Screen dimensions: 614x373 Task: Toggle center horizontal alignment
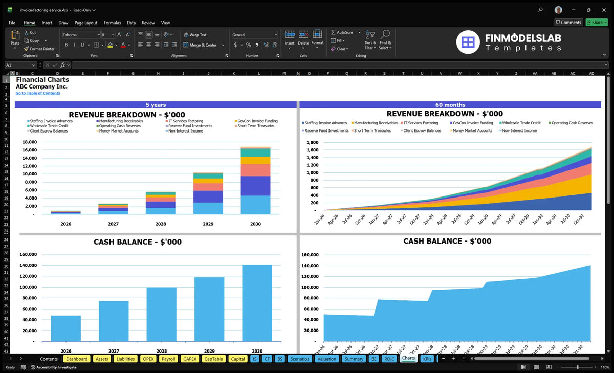[x=148, y=45]
